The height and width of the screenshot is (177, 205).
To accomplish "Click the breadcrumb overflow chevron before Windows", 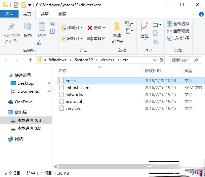I will pos(45,60).
